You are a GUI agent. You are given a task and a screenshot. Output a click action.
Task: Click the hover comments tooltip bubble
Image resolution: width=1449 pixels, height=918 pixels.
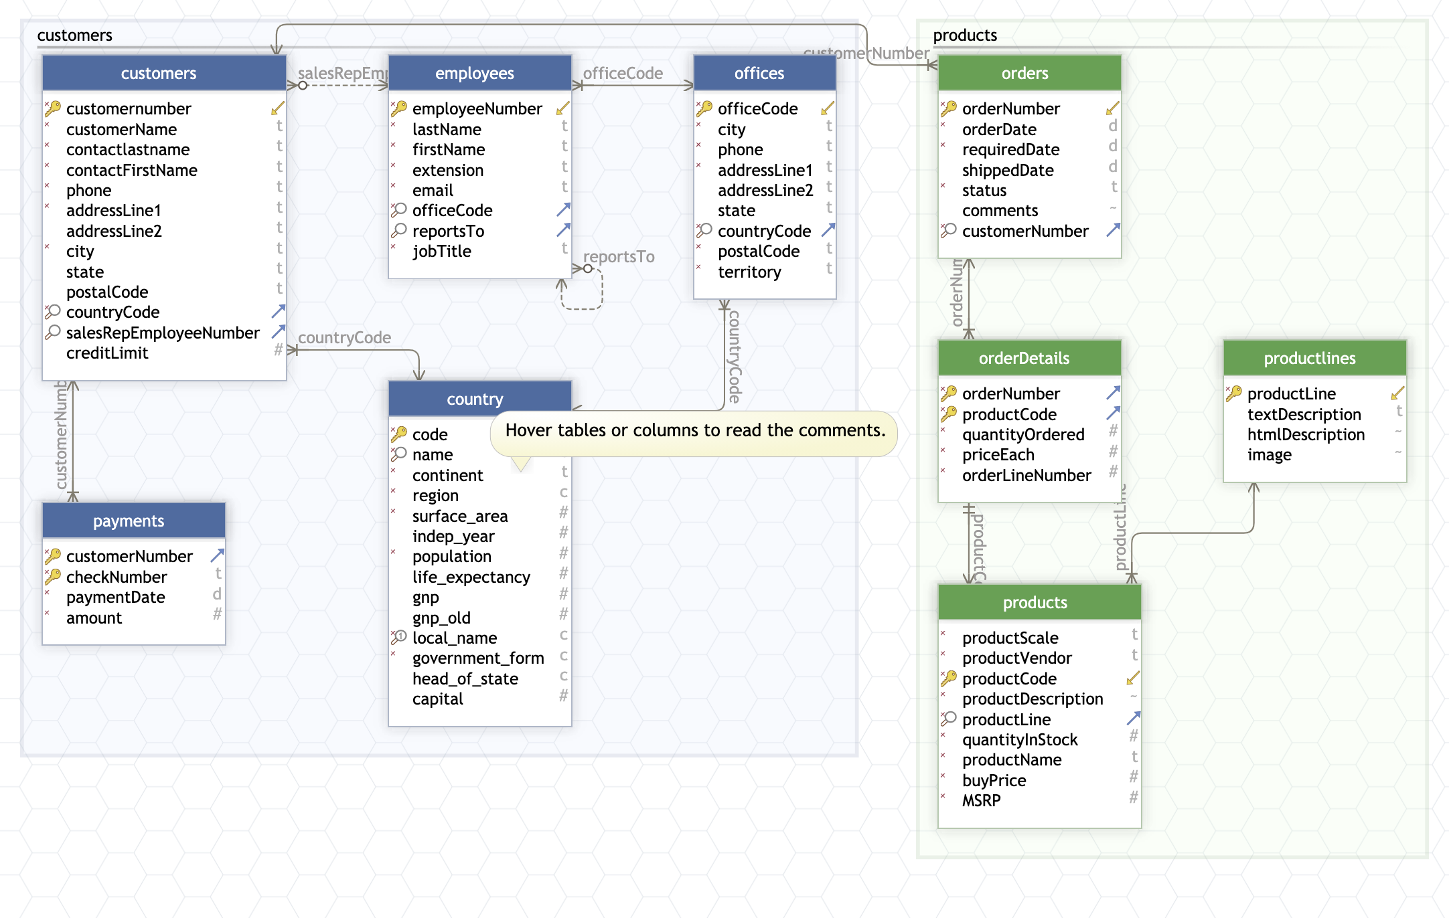click(x=694, y=431)
